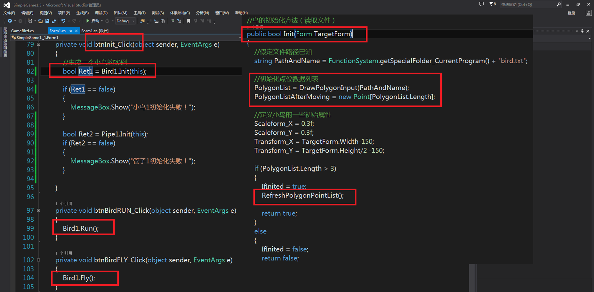Image resolution: width=594 pixels, height=292 pixels.
Task: Open the 工具(T) menu
Action: 140,13
